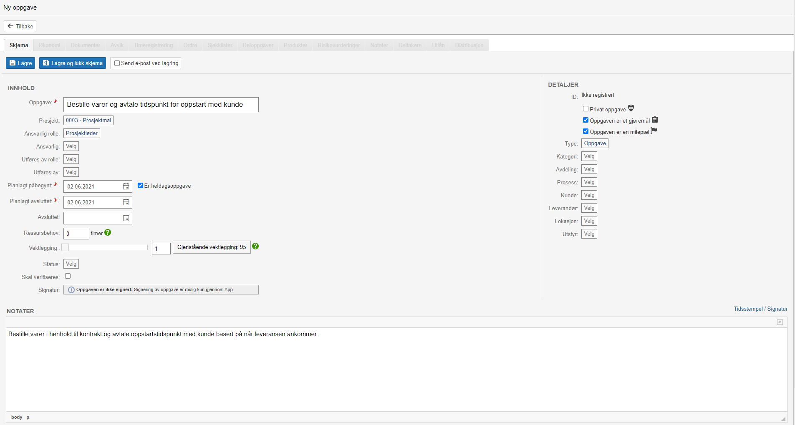Expand the notes editor toolbar arrow
This screenshot has width=795, height=425.
(780, 322)
